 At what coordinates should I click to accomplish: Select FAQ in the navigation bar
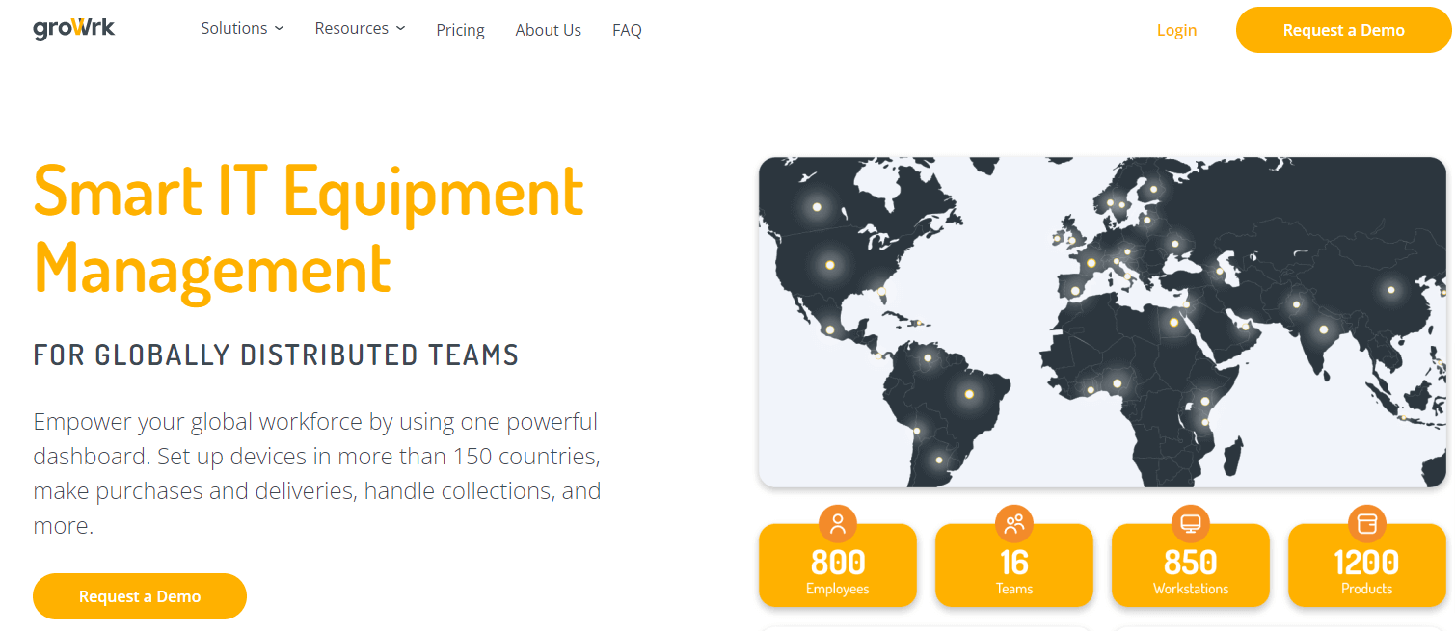pyautogui.click(x=627, y=30)
